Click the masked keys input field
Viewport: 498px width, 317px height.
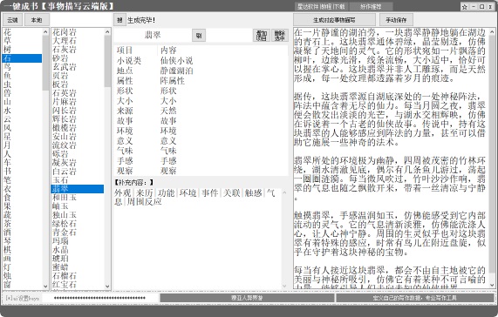pyautogui.click(x=100, y=298)
